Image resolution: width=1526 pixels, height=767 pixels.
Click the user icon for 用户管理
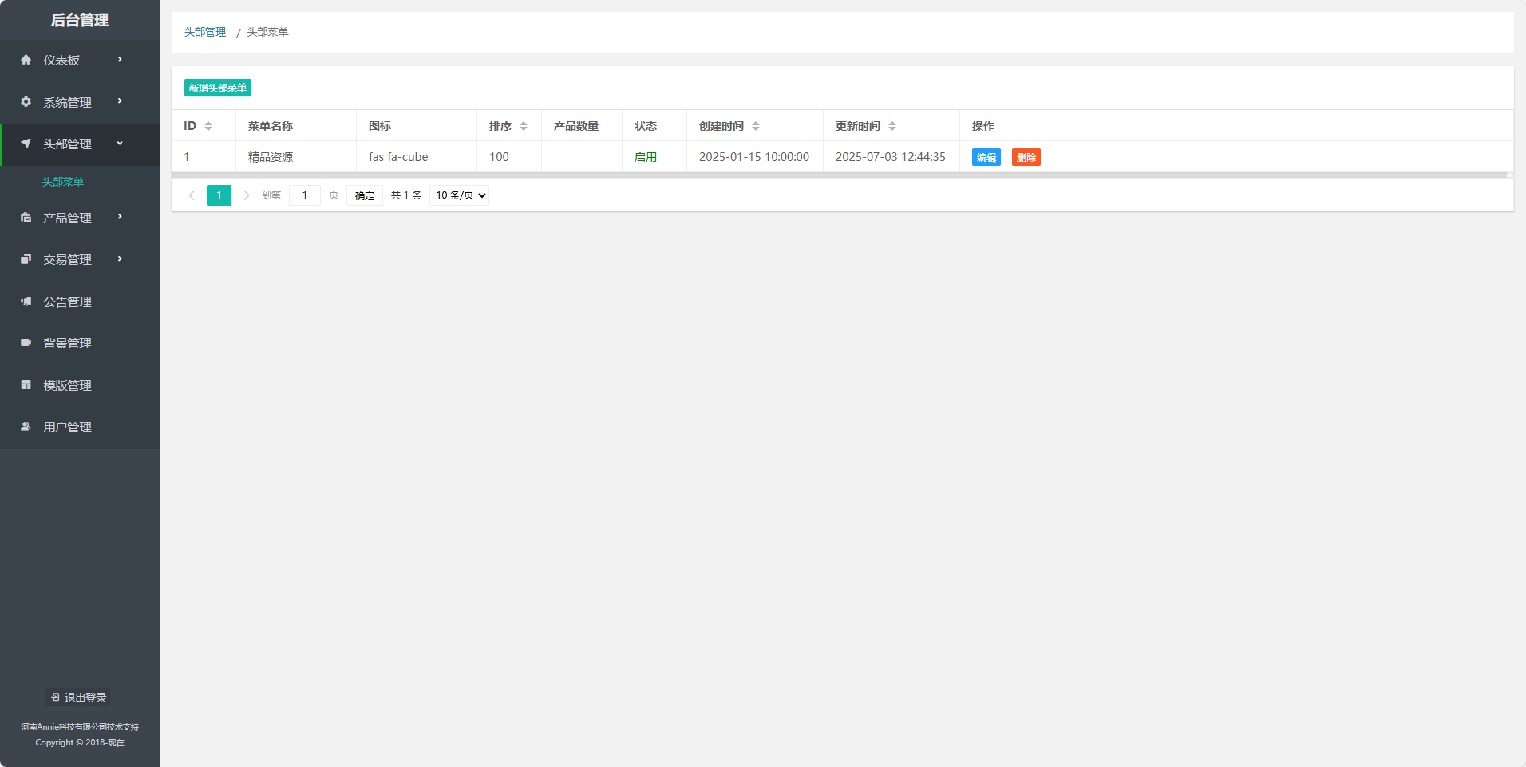click(x=26, y=427)
